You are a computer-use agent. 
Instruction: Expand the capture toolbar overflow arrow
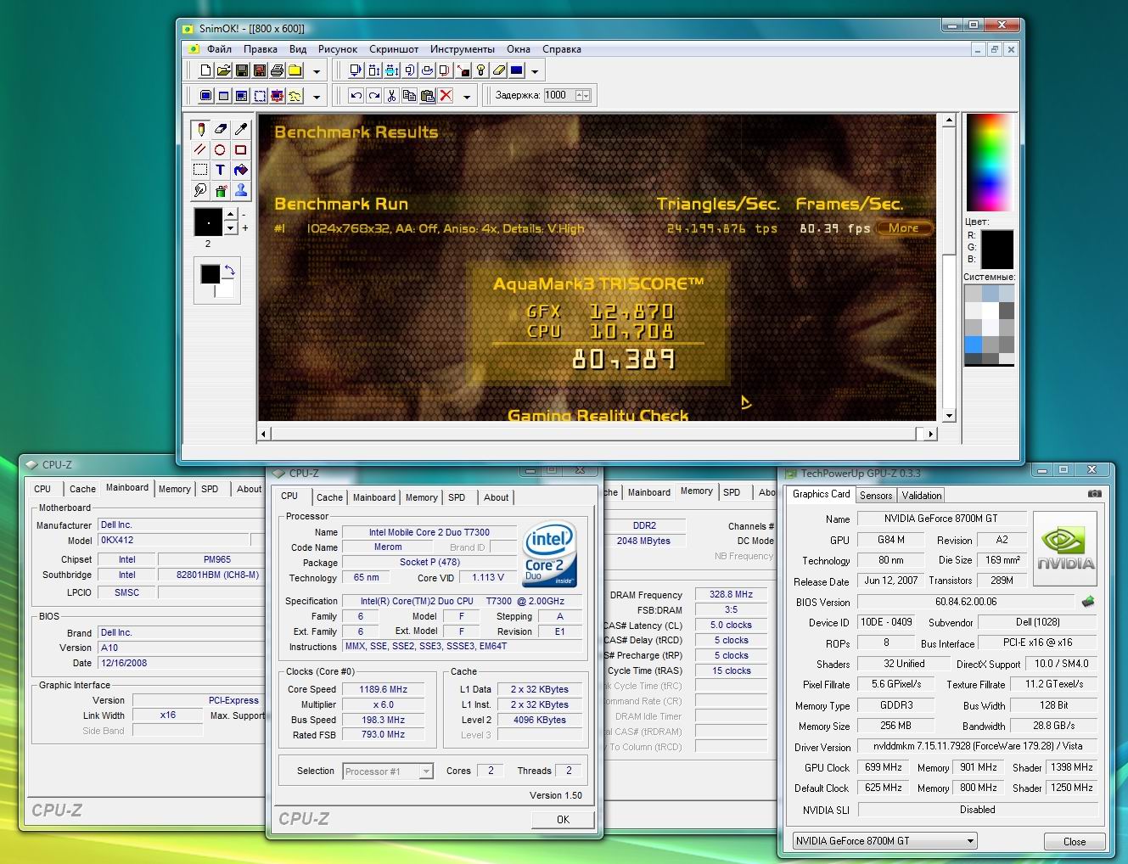[317, 97]
